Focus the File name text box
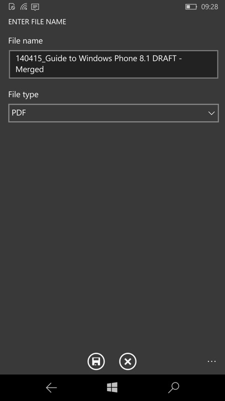This screenshot has width=225, height=401. pos(113,64)
